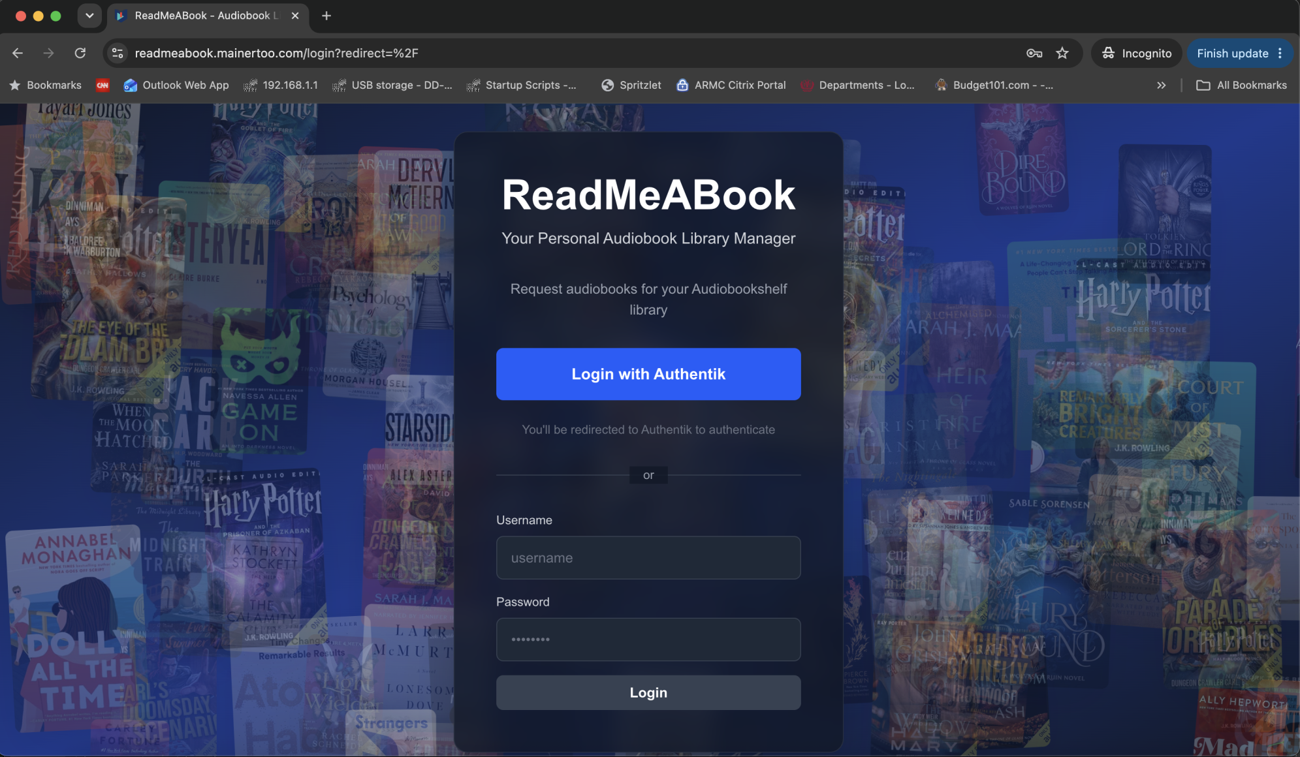Focus the Username input field

pos(648,558)
